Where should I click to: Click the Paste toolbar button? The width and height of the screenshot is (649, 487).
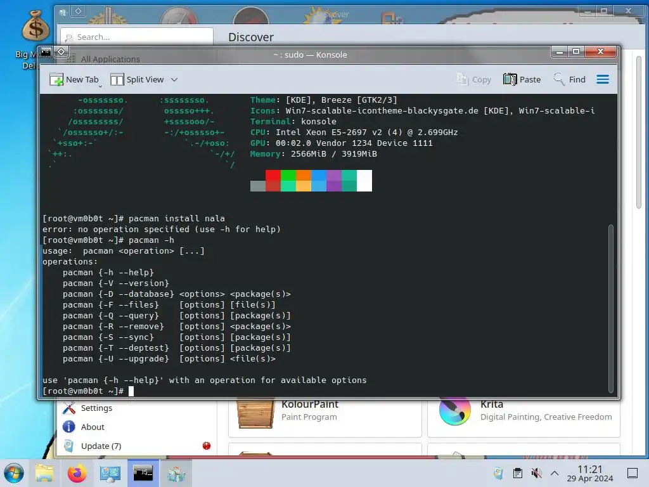[x=522, y=79]
